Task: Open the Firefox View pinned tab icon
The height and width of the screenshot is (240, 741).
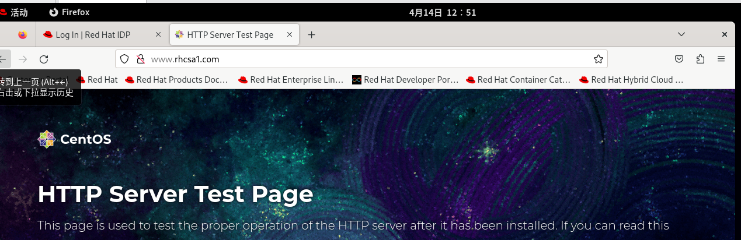Action: click(x=22, y=35)
